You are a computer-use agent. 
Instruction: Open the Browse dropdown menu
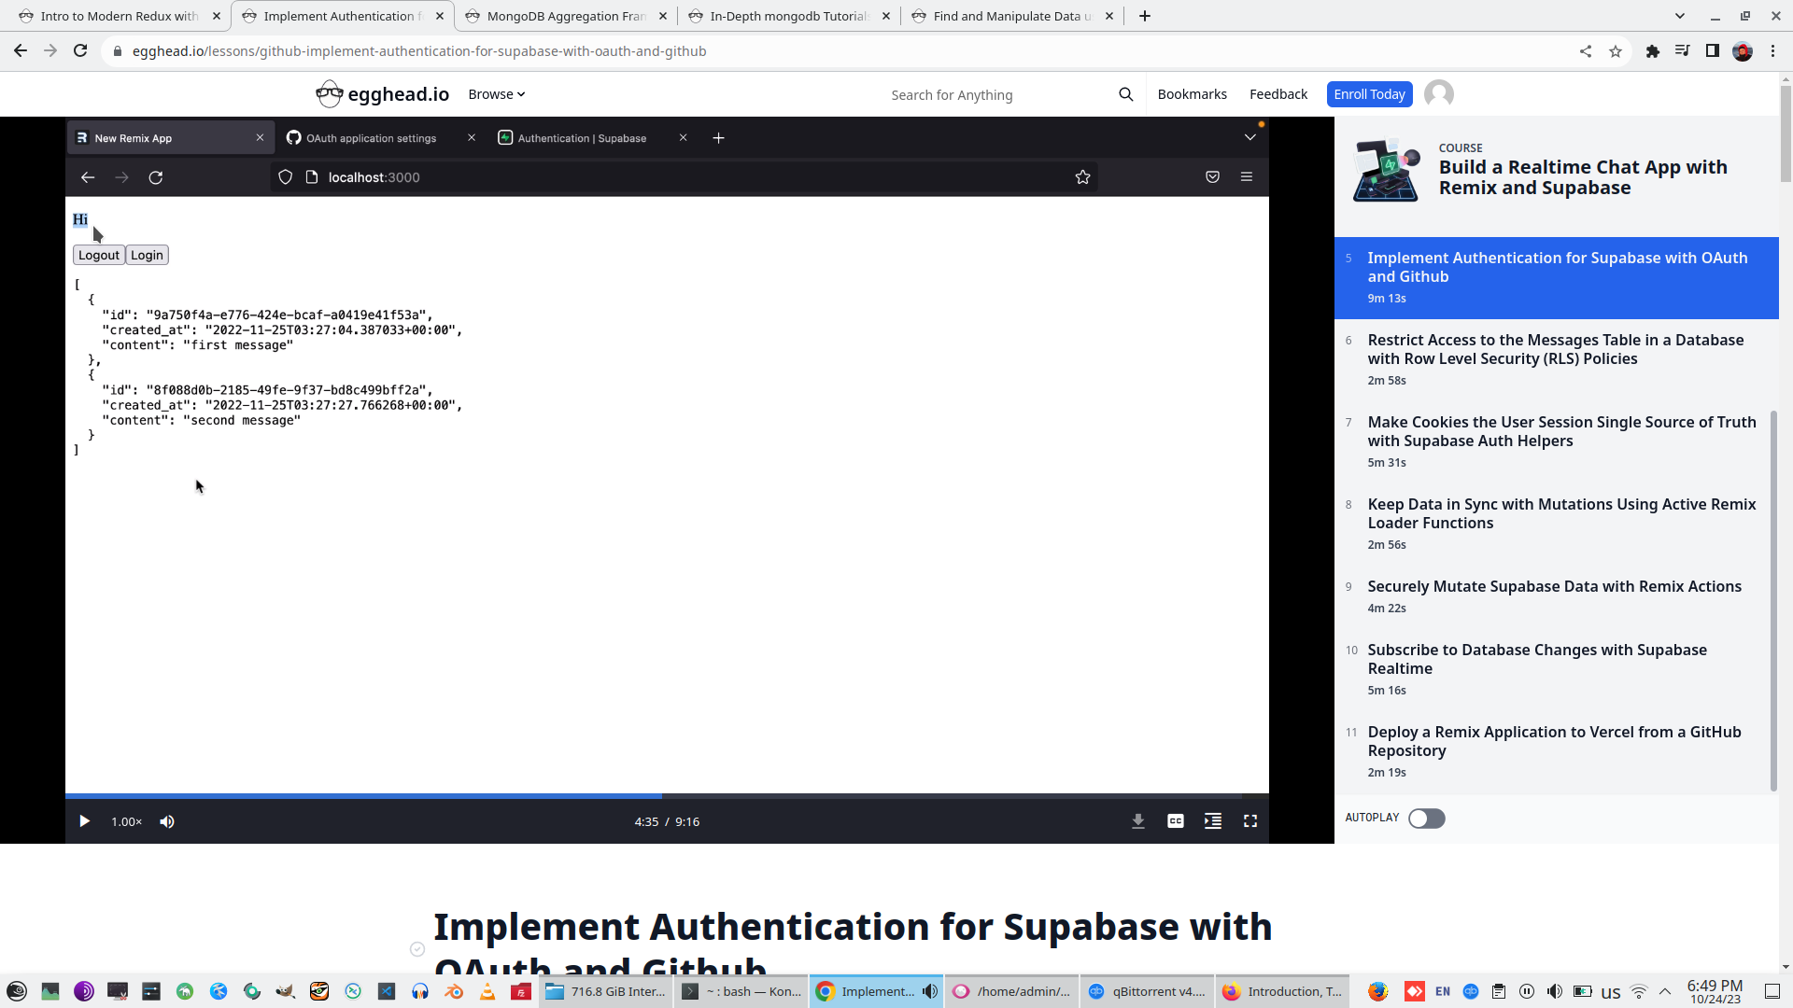[496, 94]
